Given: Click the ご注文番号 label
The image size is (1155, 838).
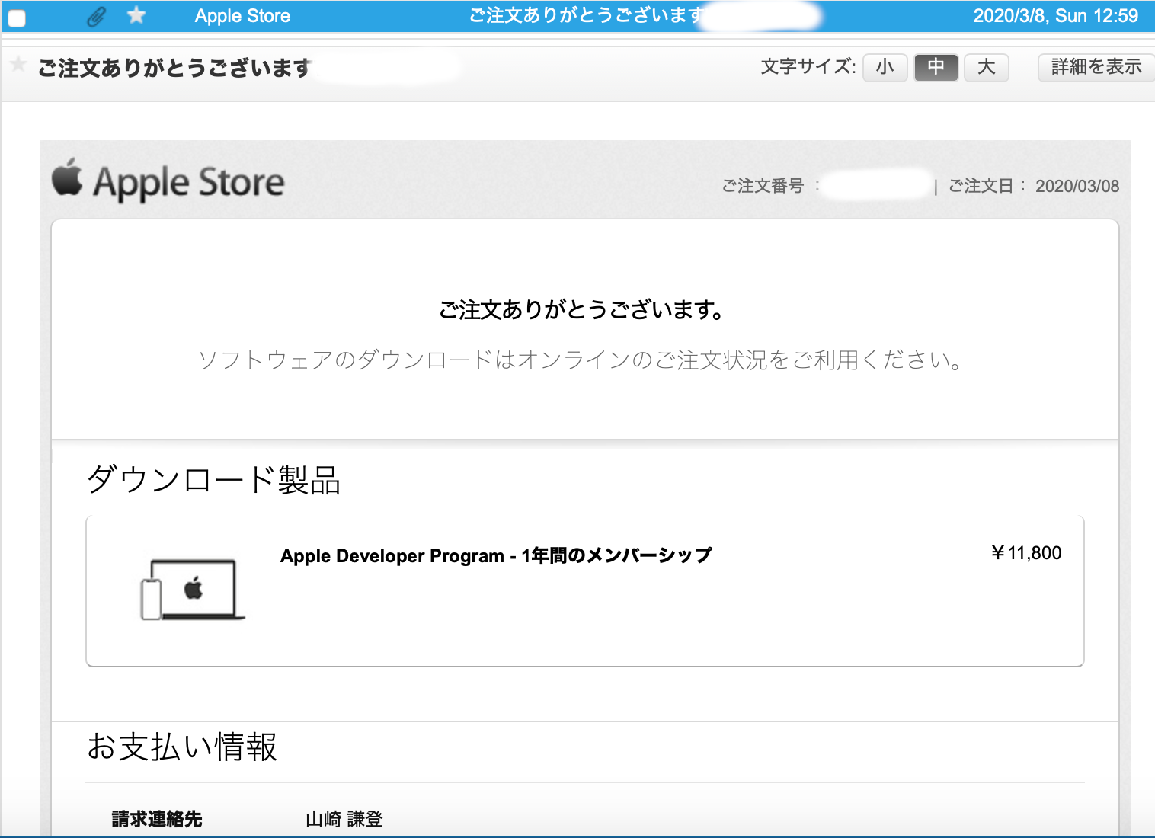Looking at the screenshot, I should point(763,186).
